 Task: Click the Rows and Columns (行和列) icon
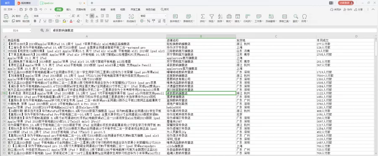(x=247, y=16)
